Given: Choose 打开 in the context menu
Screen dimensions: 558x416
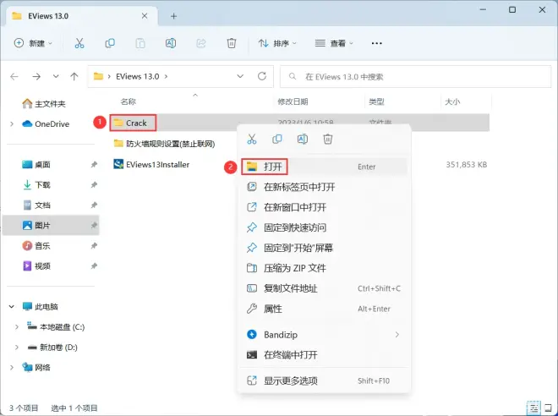Looking at the screenshot, I should (324, 167).
